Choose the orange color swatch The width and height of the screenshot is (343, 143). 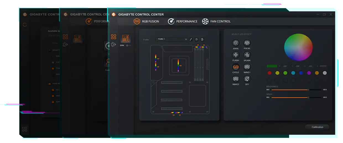317,73
